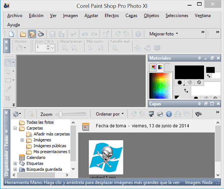
Task: Open the Pick tool flyout arrow
Action: point(13,71)
